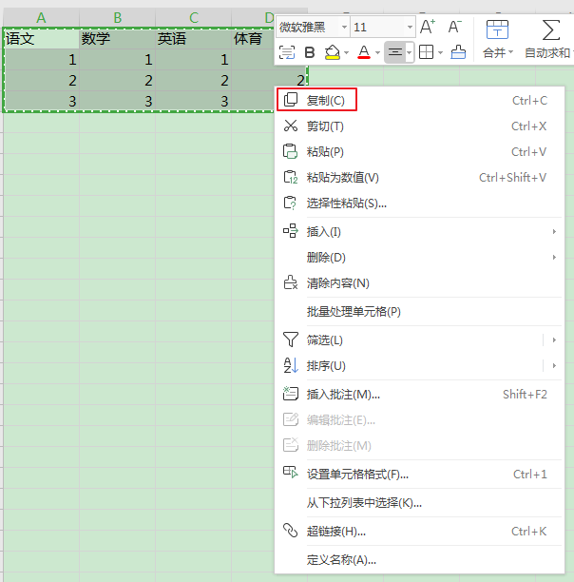Click the copy pages icon
The height and width of the screenshot is (582, 574).
tap(291, 100)
